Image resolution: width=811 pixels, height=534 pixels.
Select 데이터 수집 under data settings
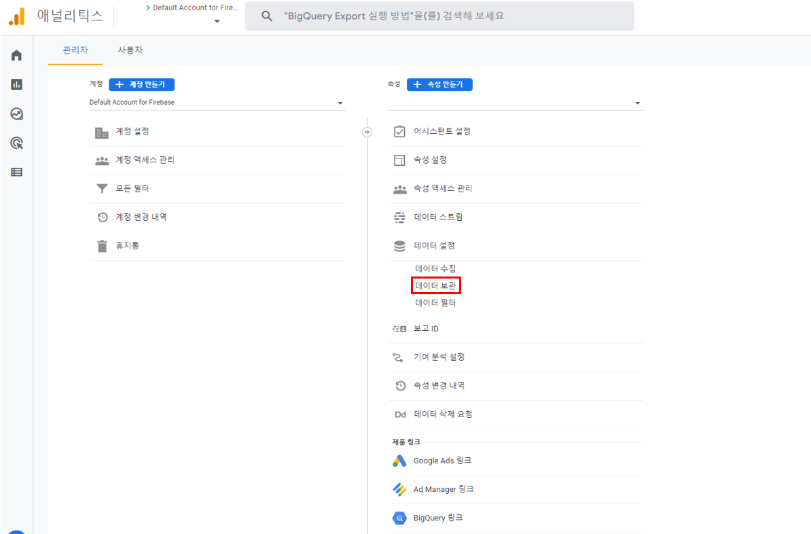(x=435, y=268)
